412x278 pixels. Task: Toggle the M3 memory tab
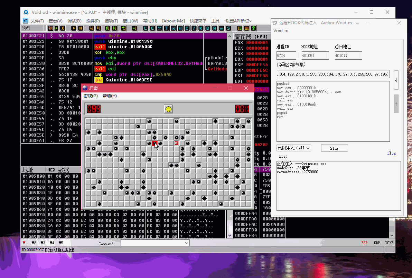pos(43,243)
